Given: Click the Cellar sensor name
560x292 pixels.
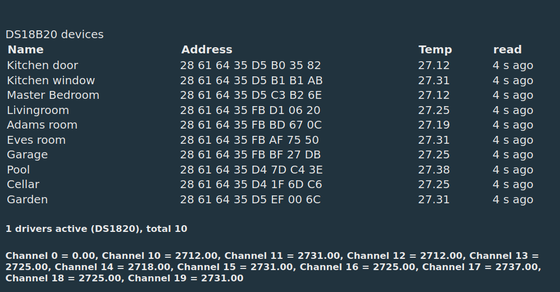Looking at the screenshot, I should (x=23, y=185).
